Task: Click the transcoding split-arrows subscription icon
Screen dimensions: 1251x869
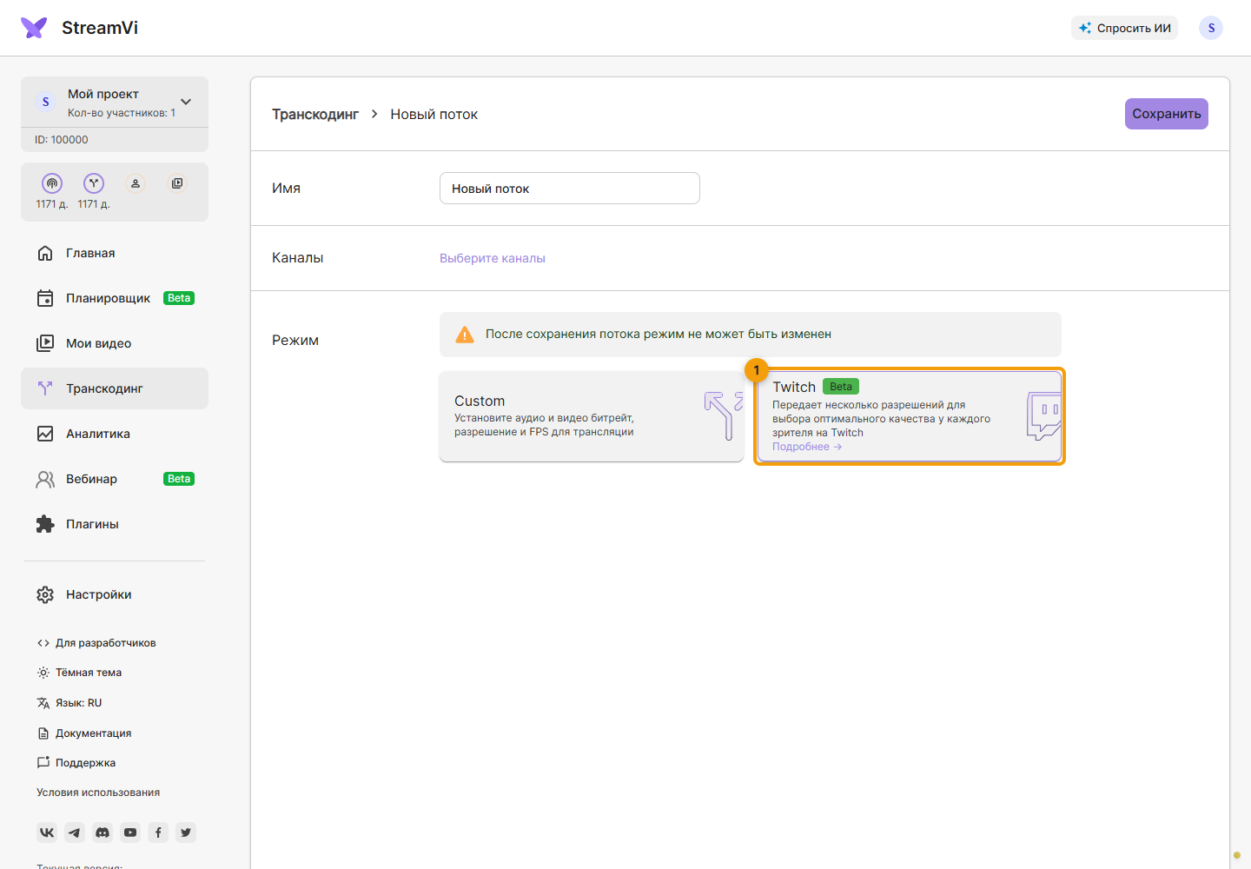Action: pyautogui.click(x=94, y=183)
